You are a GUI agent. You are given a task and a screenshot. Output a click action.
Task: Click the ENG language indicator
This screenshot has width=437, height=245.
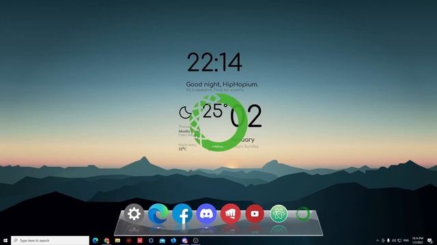pyautogui.click(x=406, y=240)
